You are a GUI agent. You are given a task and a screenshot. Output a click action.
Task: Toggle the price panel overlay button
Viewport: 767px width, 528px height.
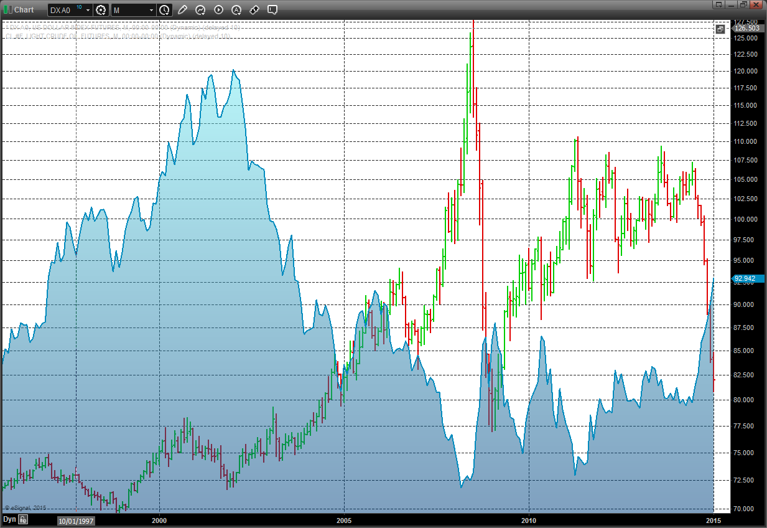720,29
